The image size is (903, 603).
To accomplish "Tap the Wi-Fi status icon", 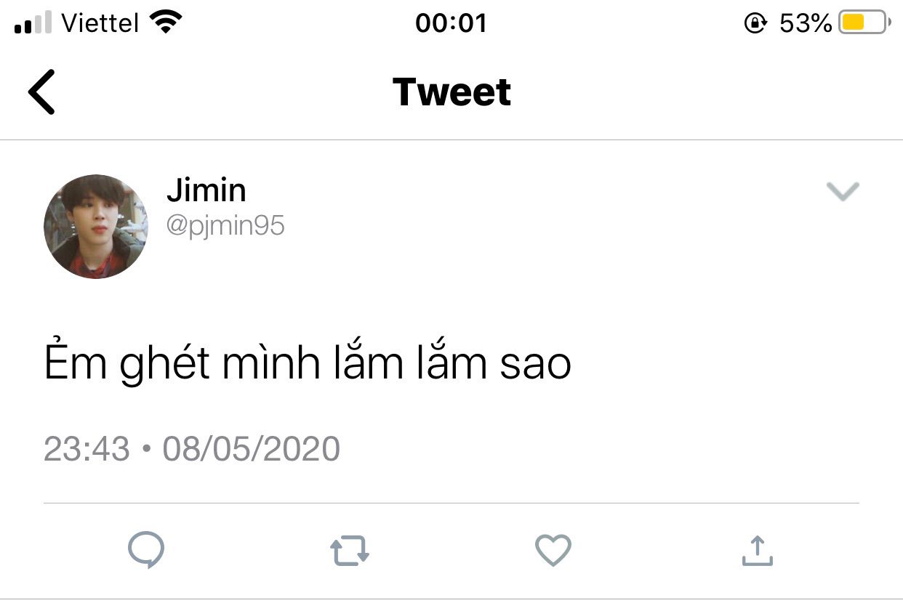I will point(165,23).
